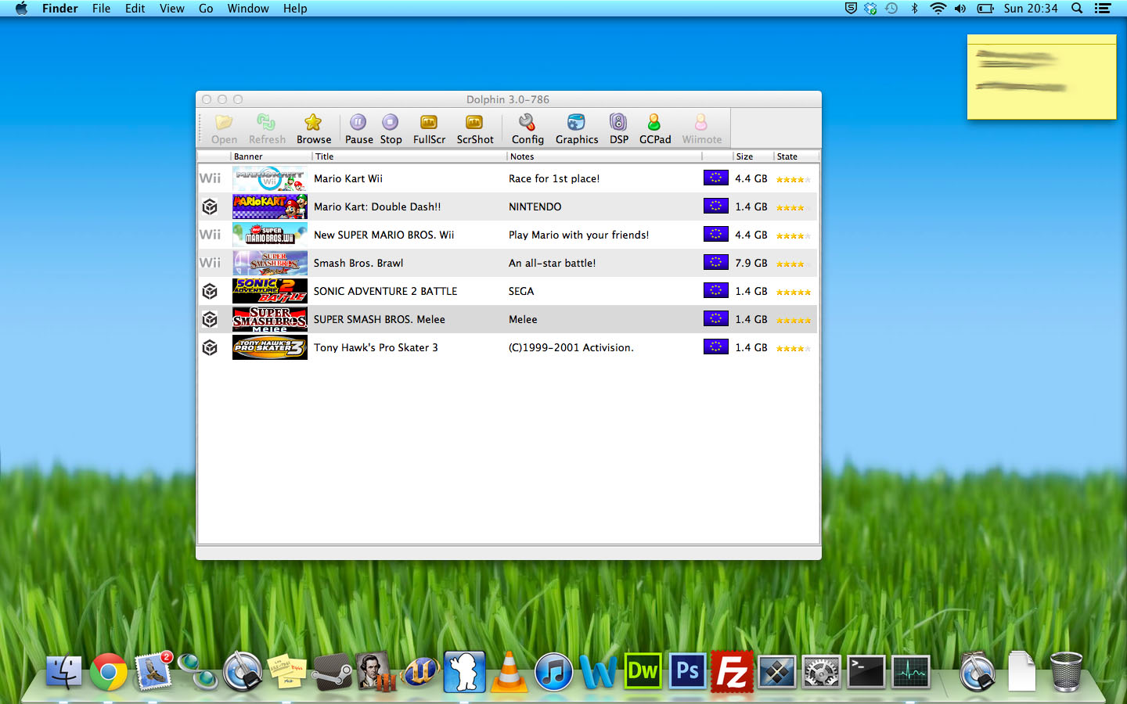This screenshot has height=704, width=1127.
Task: Select the SONIC ADVENTURE 2 BATTLE title
Action: pyautogui.click(x=385, y=291)
